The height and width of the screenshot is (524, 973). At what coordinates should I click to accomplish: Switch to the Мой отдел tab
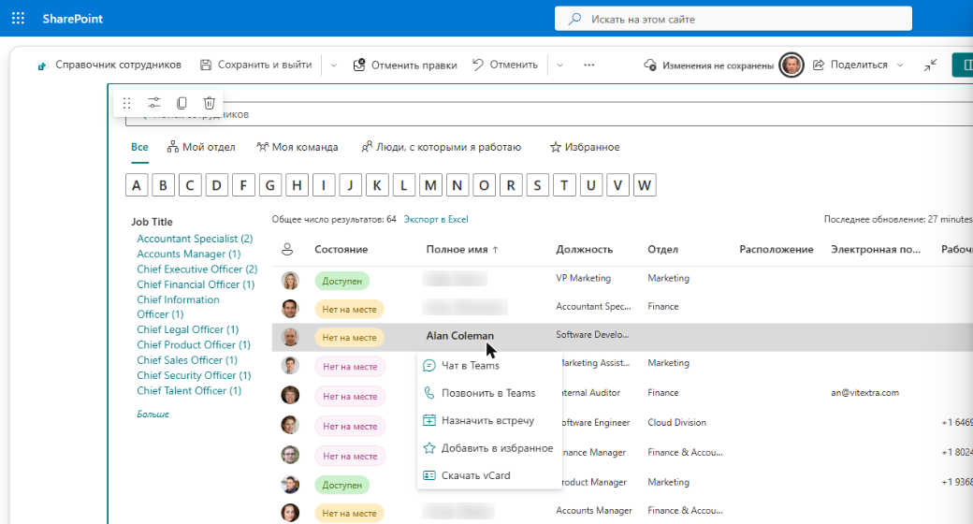(x=201, y=147)
